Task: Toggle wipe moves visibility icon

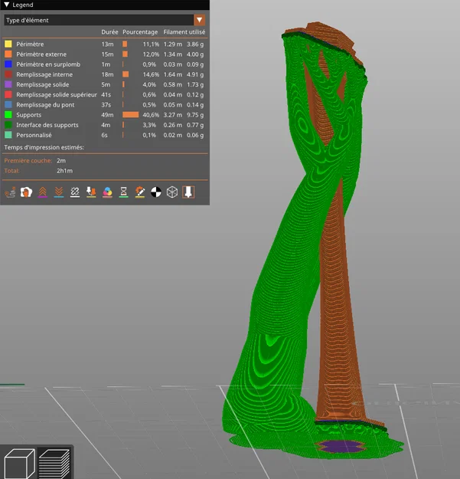Action: [26, 192]
